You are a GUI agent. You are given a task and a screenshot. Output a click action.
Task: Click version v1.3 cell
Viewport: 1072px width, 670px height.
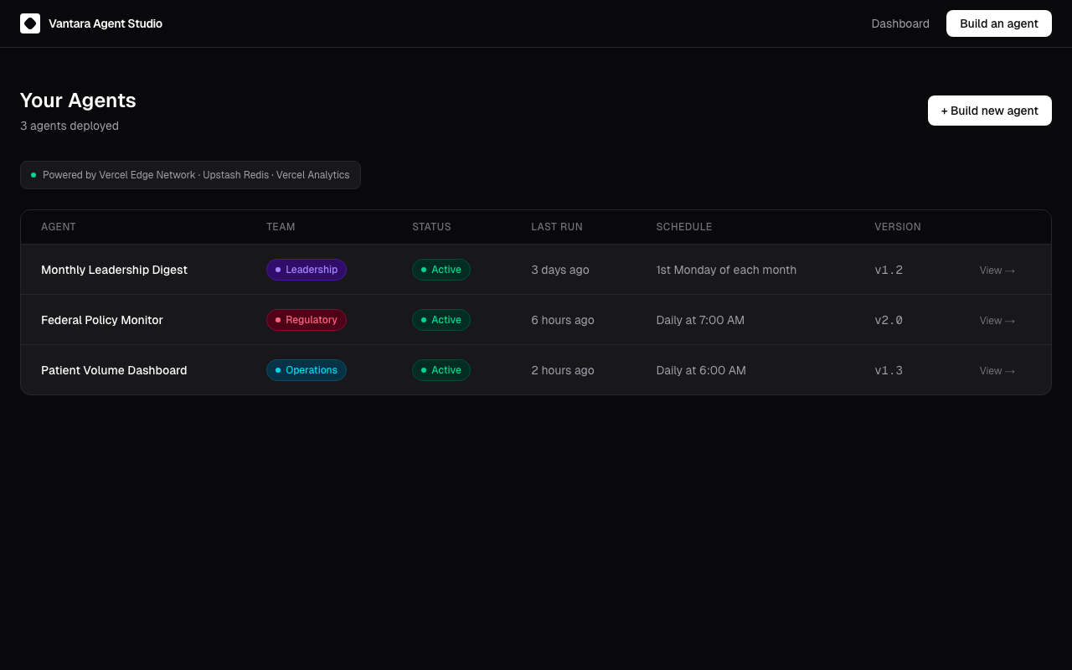(889, 370)
